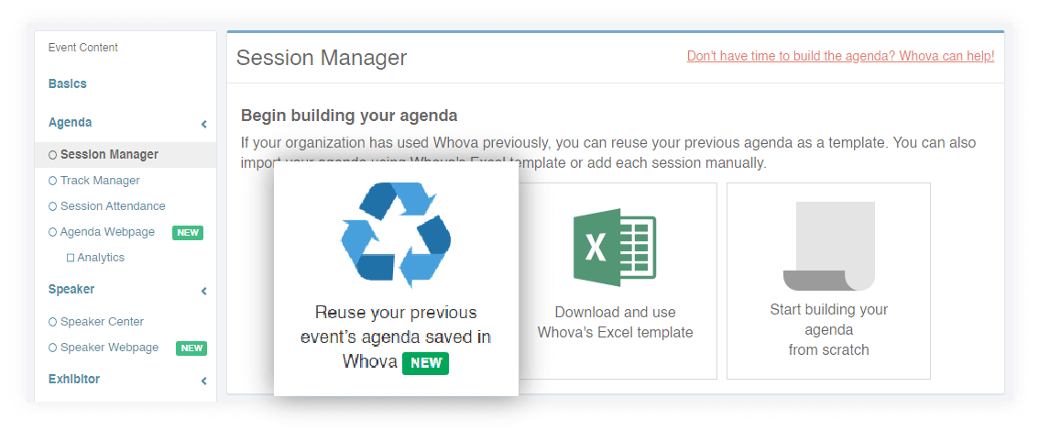Select Reuse your previous event's agenda
Image resolution: width=1039 pixels, height=442 pixels.
pos(396,337)
